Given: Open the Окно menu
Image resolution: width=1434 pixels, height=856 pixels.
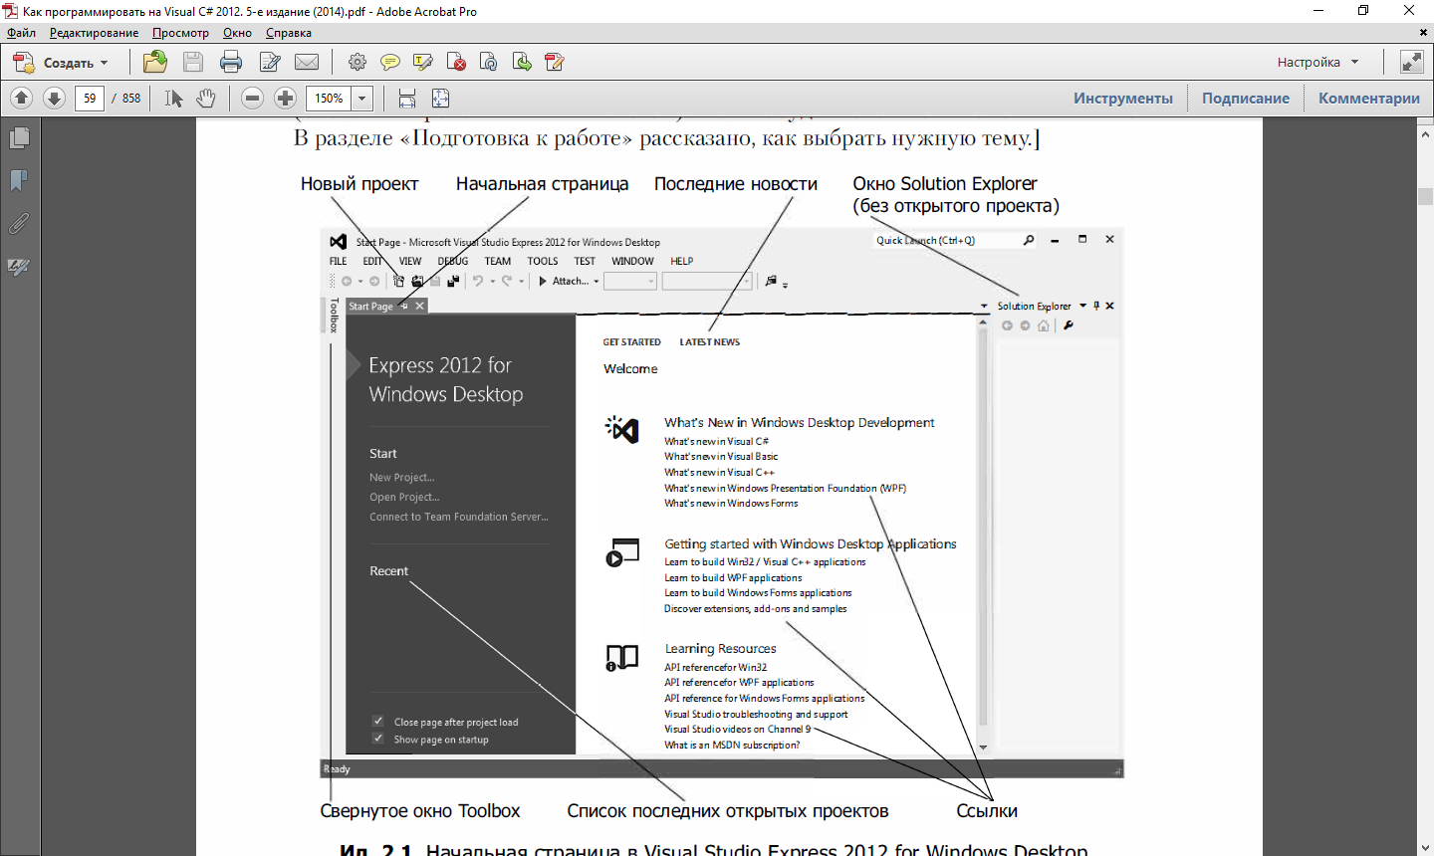Looking at the screenshot, I should 237,33.
